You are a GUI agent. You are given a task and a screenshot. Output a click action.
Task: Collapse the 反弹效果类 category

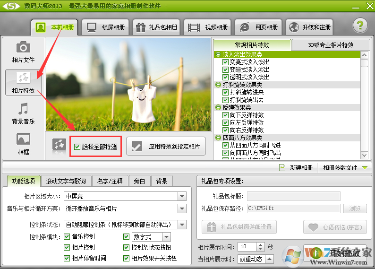pos(218,107)
